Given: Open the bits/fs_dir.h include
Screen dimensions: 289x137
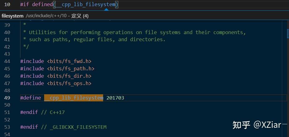Looking at the screenshot, I should point(69,76).
